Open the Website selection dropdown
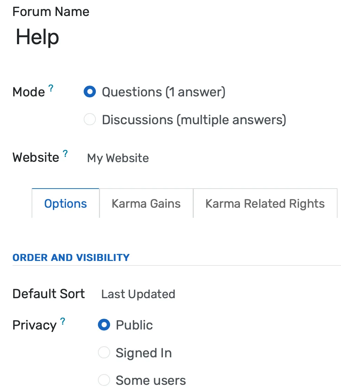 coord(118,158)
